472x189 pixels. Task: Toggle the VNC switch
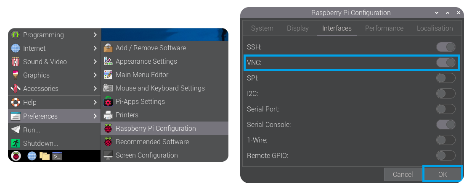click(x=446, y=62)
